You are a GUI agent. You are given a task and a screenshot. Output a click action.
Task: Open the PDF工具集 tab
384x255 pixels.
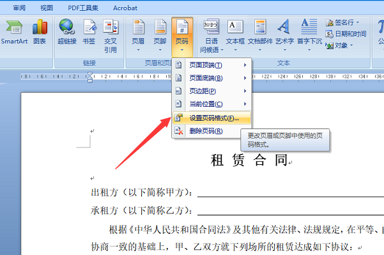click(x=83, y=8)
